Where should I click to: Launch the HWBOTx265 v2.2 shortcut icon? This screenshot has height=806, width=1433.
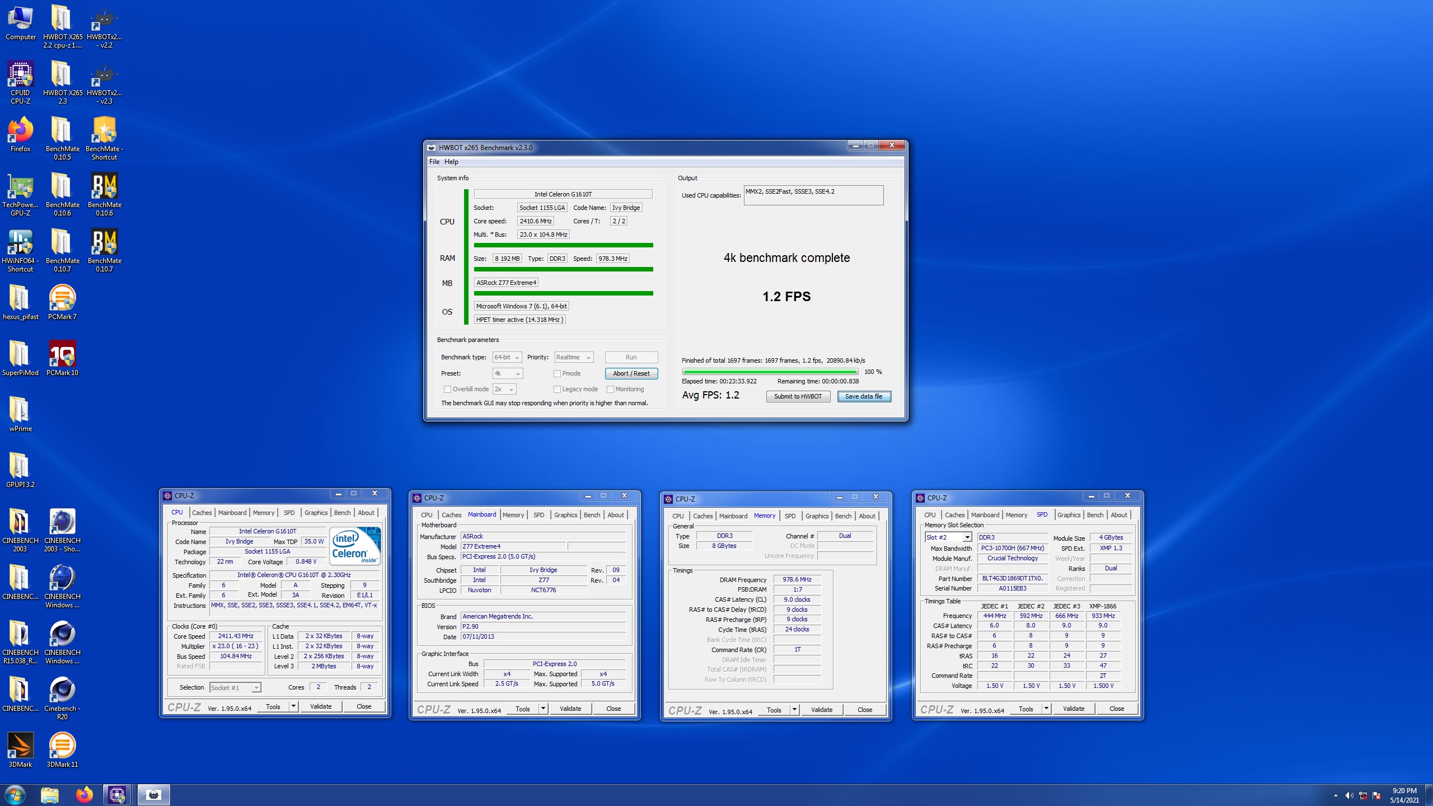point(105,27)
